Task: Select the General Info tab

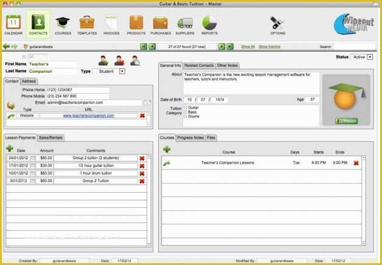Action: pyautogui.click(x=170, y=66)
